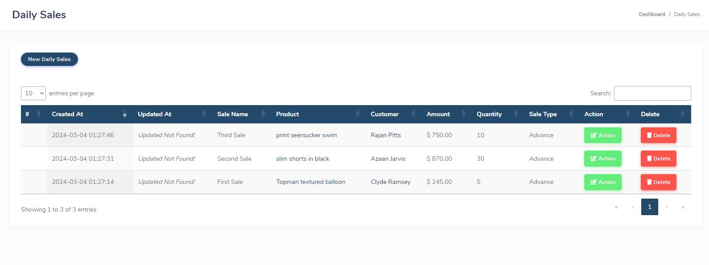The width and height of the screenshot is (709, 265).
Task: Sort table by Product column arrows
Action: click(357, 114)
